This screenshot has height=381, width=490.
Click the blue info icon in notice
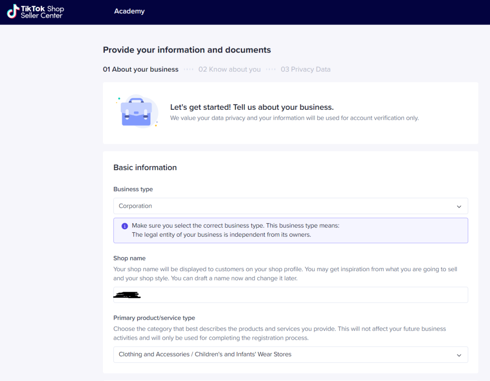(125, 226)
